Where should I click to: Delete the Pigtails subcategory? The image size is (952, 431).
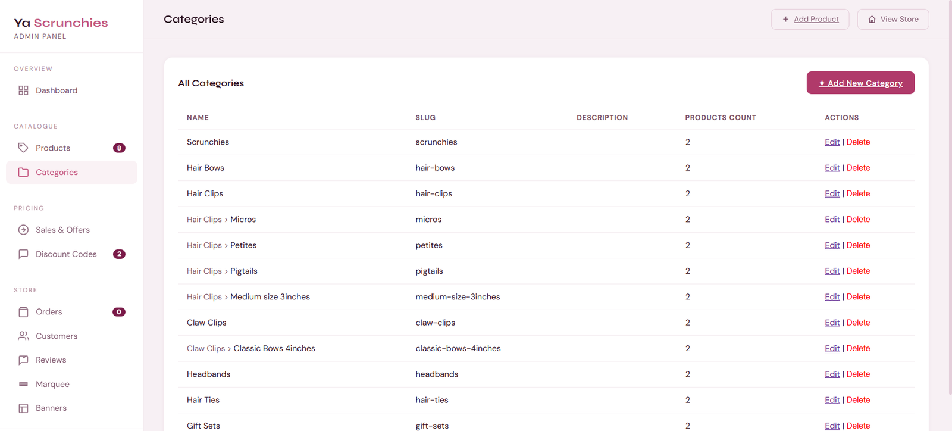click(858, 271)
